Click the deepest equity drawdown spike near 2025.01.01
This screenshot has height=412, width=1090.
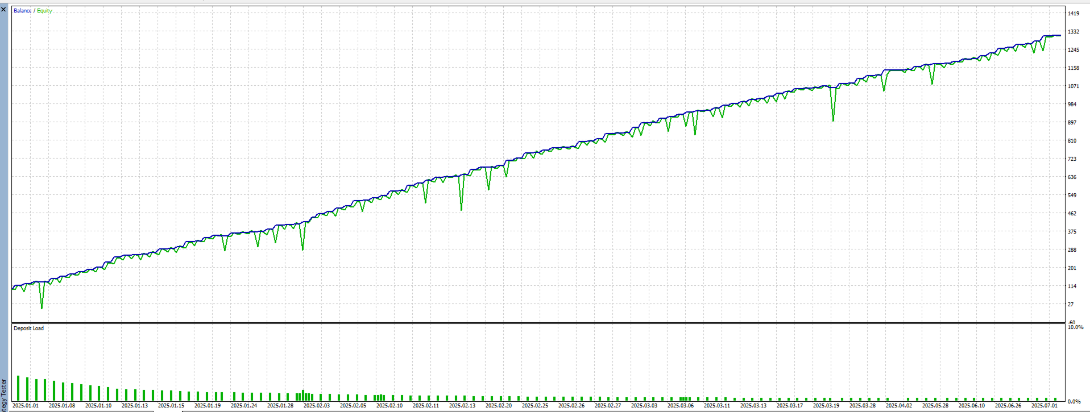click(x=42, y=307)
